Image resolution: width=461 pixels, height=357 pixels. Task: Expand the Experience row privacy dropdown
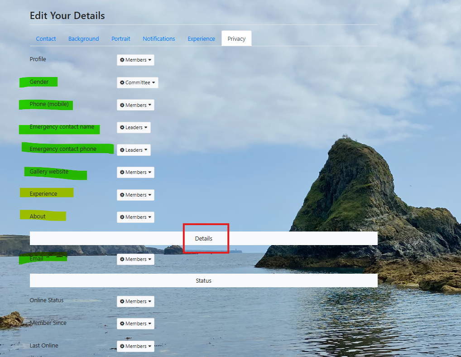[x=135, y=195]
